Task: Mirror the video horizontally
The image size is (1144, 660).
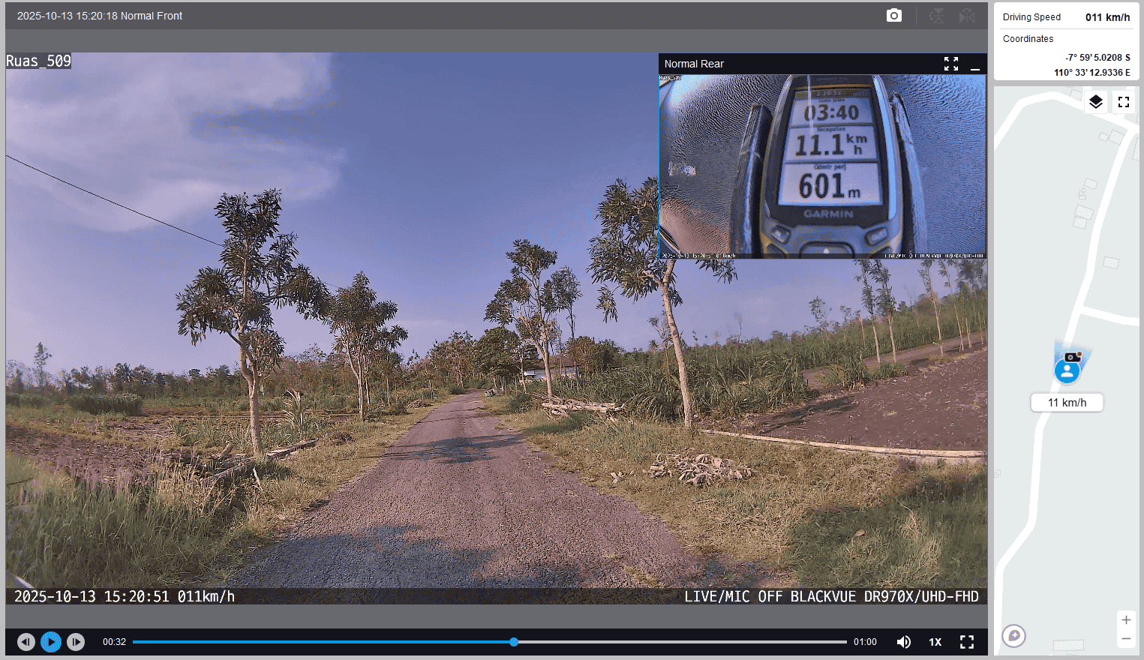Action: (x=967, y=16)
